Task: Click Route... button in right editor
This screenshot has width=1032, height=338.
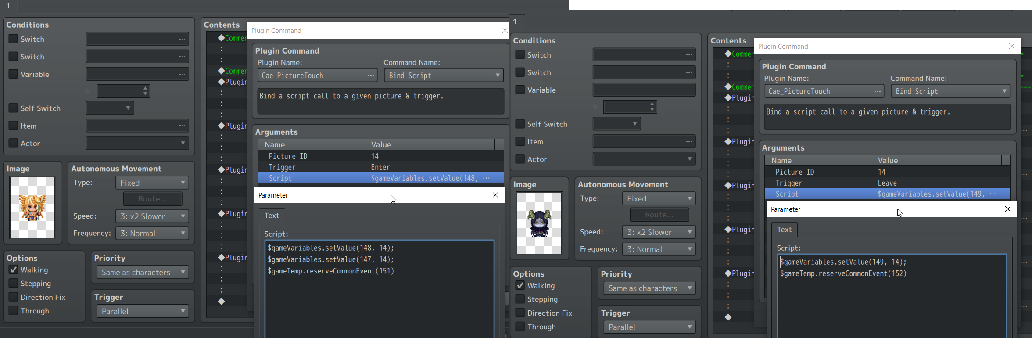Action: tap(659, 215)
